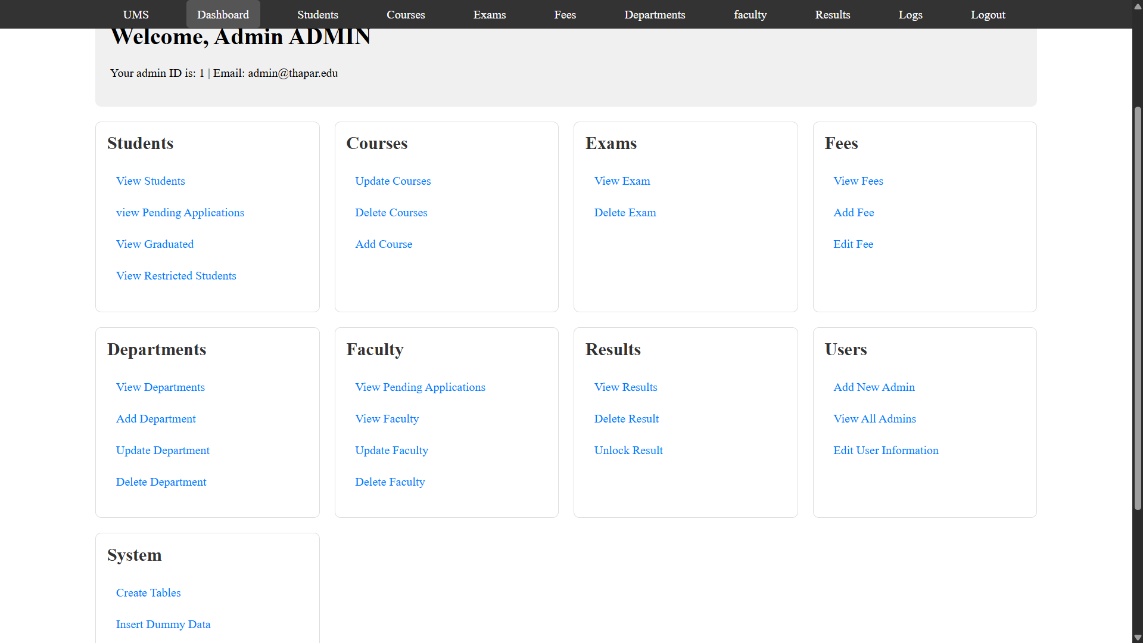Click the View Graduated link
Viewport: 1143px width, 643px height.
point(155,244)
